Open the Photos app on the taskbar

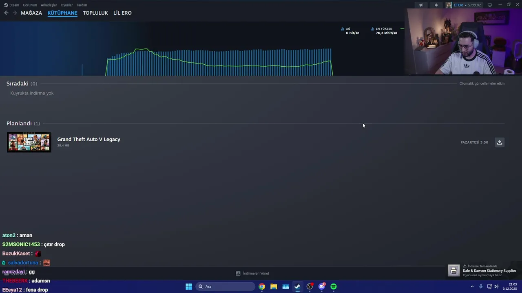pyautogui.click(x=285, y=286)
